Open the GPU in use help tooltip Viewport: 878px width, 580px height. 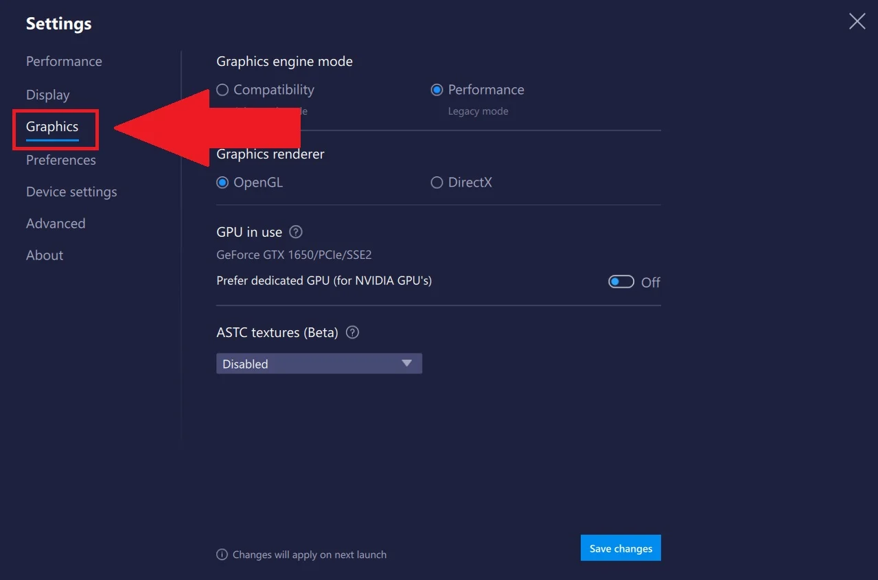[295, 232]
